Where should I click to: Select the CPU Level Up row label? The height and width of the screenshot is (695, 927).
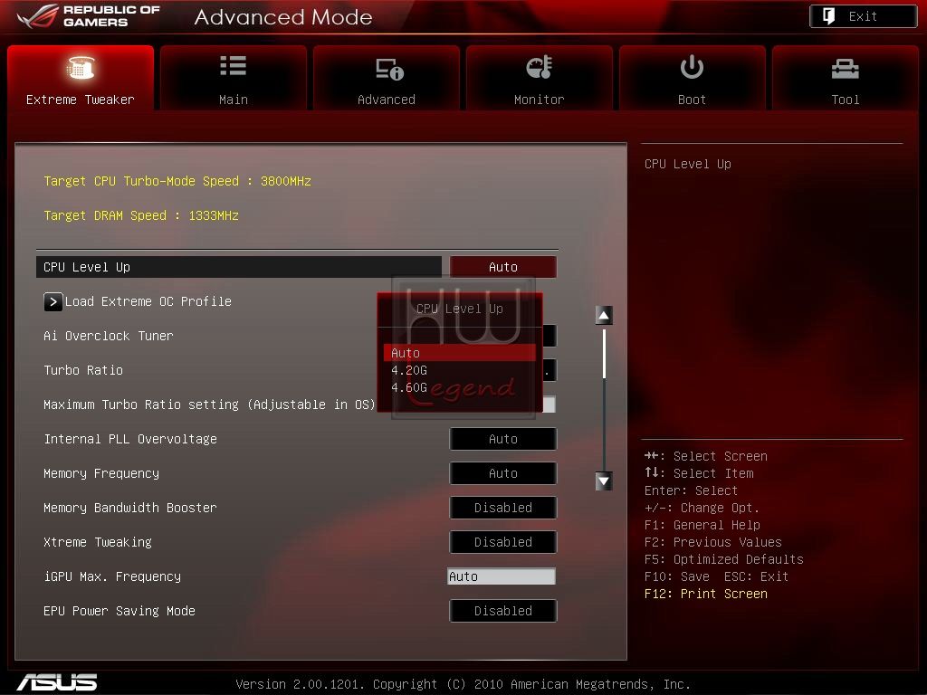point(87,267)
